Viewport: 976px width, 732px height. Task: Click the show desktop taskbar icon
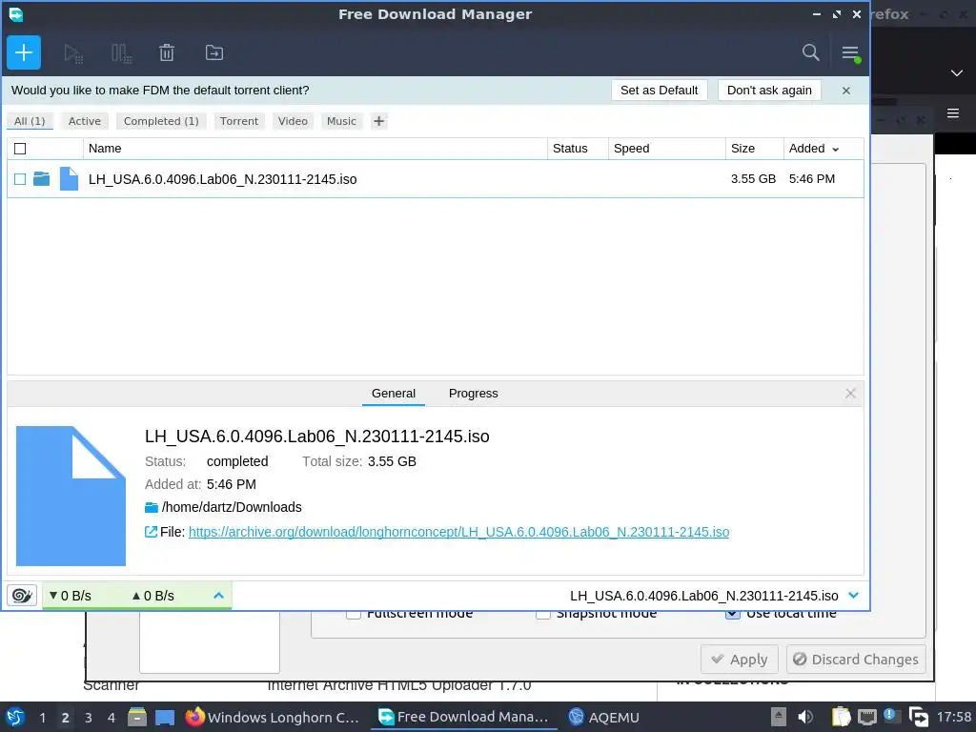(165, 718)
